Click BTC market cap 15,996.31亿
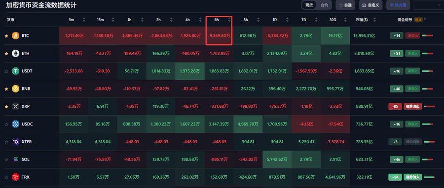 (364, 36)
